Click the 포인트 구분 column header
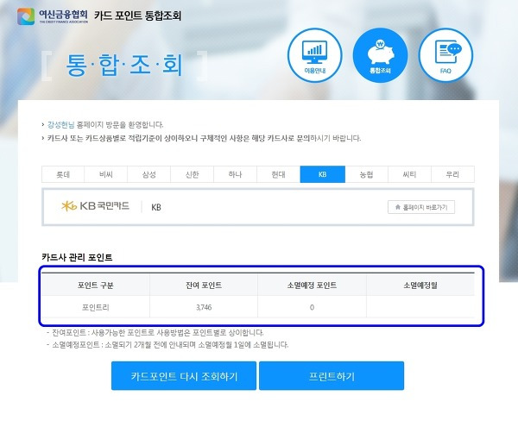 point(96,286)
